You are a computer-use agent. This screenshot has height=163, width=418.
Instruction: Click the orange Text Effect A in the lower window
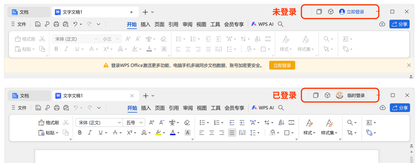[x=144, y=133]
